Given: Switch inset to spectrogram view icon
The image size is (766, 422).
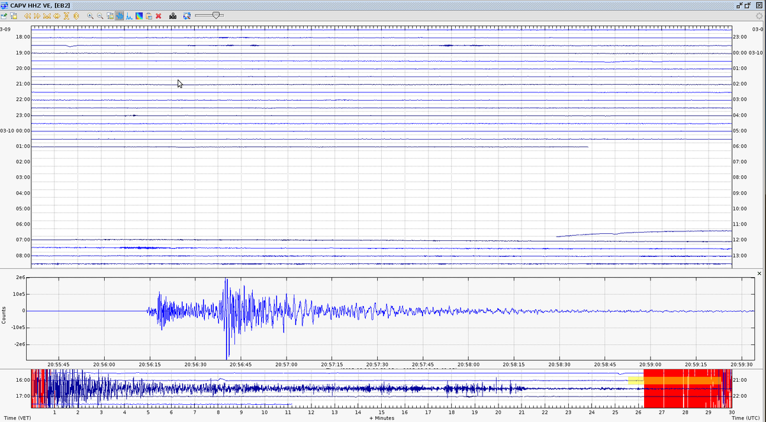Looking at the screenshot, I should (139, 16).
